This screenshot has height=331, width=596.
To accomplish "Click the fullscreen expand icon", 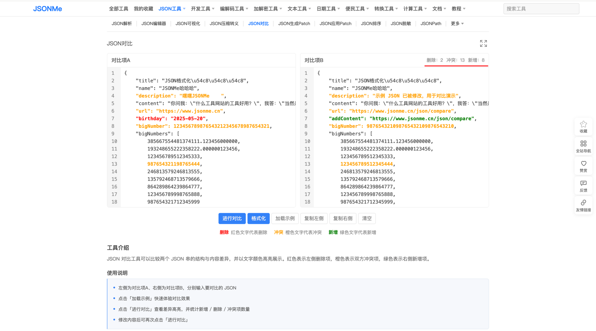I will (483, 43).
